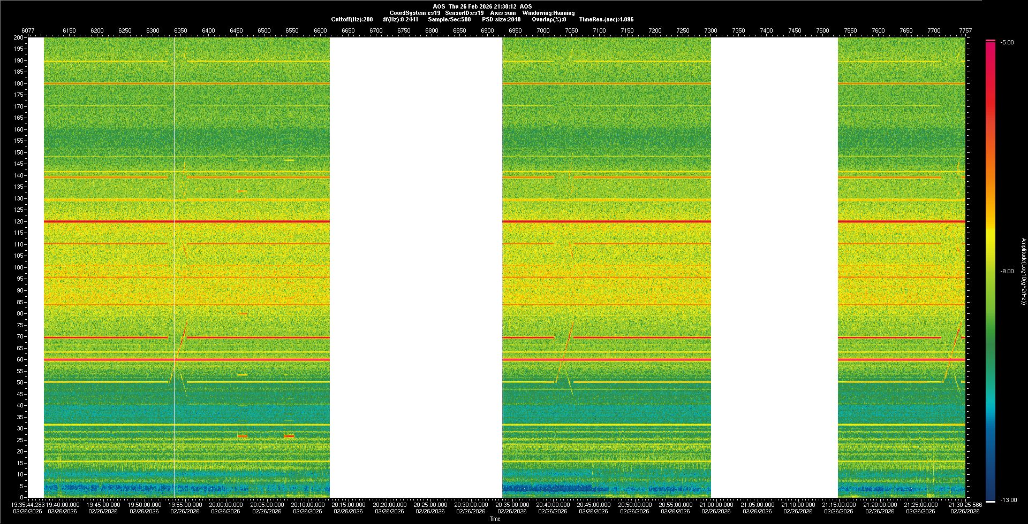Click the 21:00:00.000 time axis label
Image resolution: width=1028 pixels, height=524 pixels.
716,505
